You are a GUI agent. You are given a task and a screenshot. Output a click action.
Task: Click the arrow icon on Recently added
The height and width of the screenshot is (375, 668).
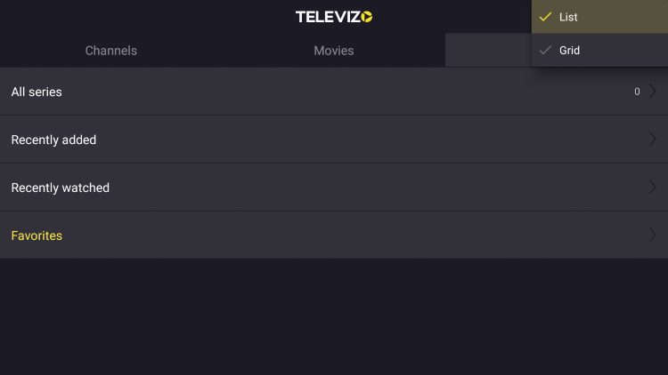tap(652, 139)
